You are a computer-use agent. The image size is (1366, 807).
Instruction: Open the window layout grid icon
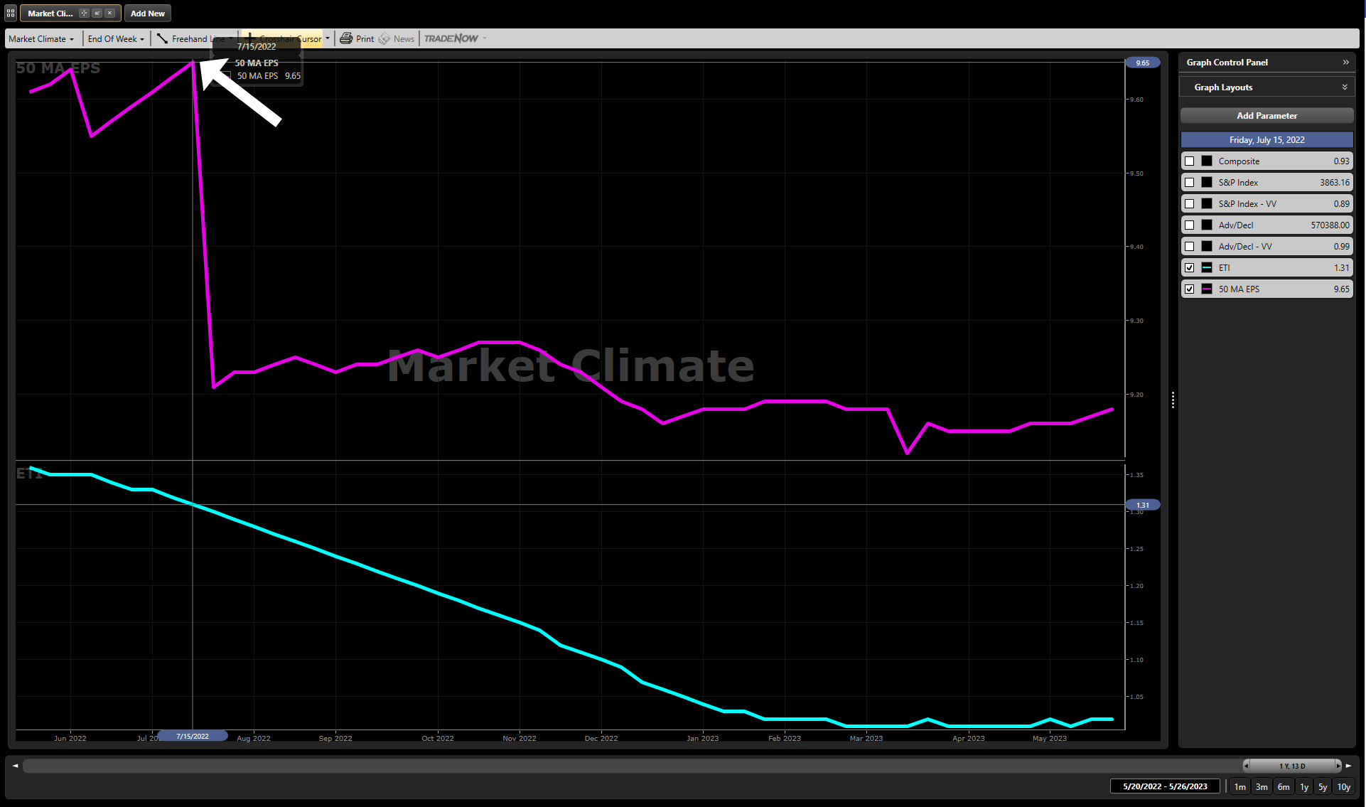tap(11, 13)
